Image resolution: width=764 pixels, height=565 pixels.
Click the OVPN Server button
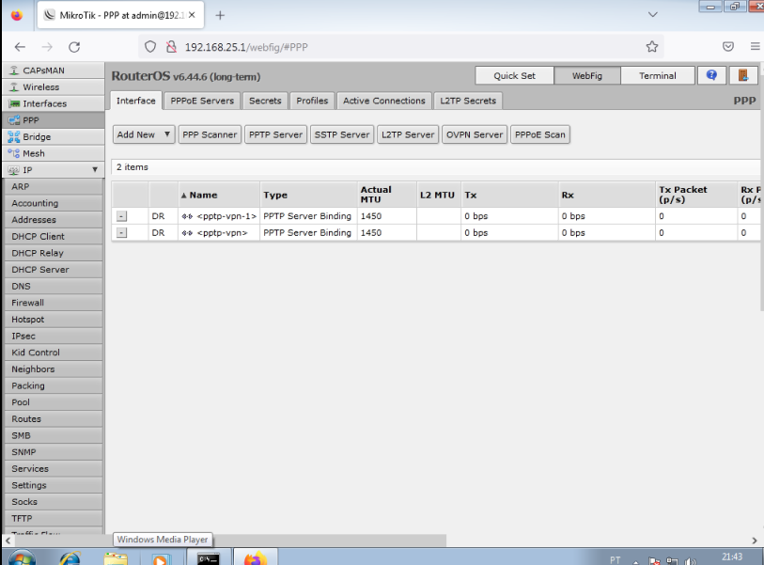pos(475,134)
